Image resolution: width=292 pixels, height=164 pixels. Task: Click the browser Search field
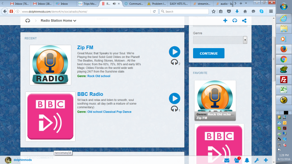point(184,12)
